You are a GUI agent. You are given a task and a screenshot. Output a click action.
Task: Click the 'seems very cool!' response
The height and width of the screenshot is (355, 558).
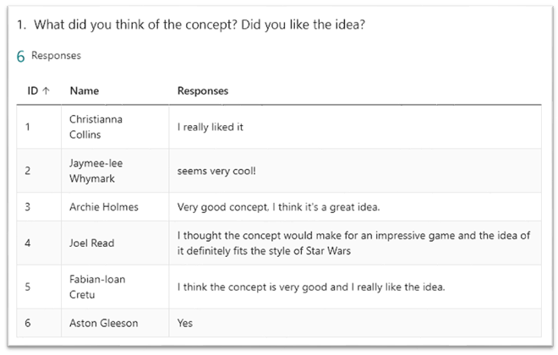[216, 170]
